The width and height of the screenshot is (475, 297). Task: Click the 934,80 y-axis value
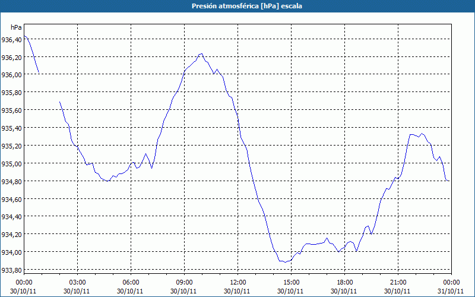11,182
